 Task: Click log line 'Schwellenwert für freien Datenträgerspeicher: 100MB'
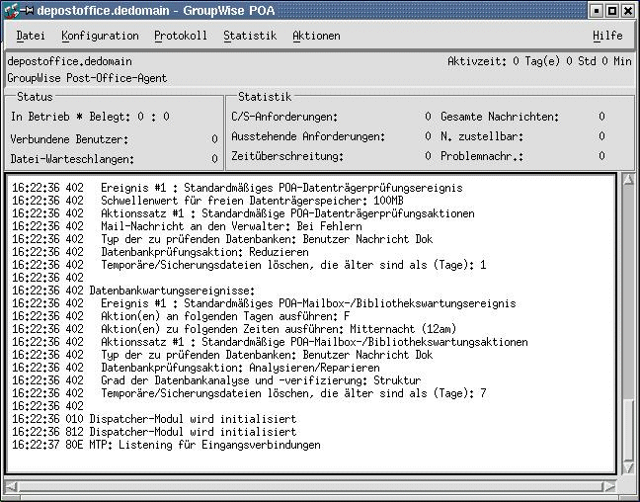pyautogui.click(x=207, y=201)
